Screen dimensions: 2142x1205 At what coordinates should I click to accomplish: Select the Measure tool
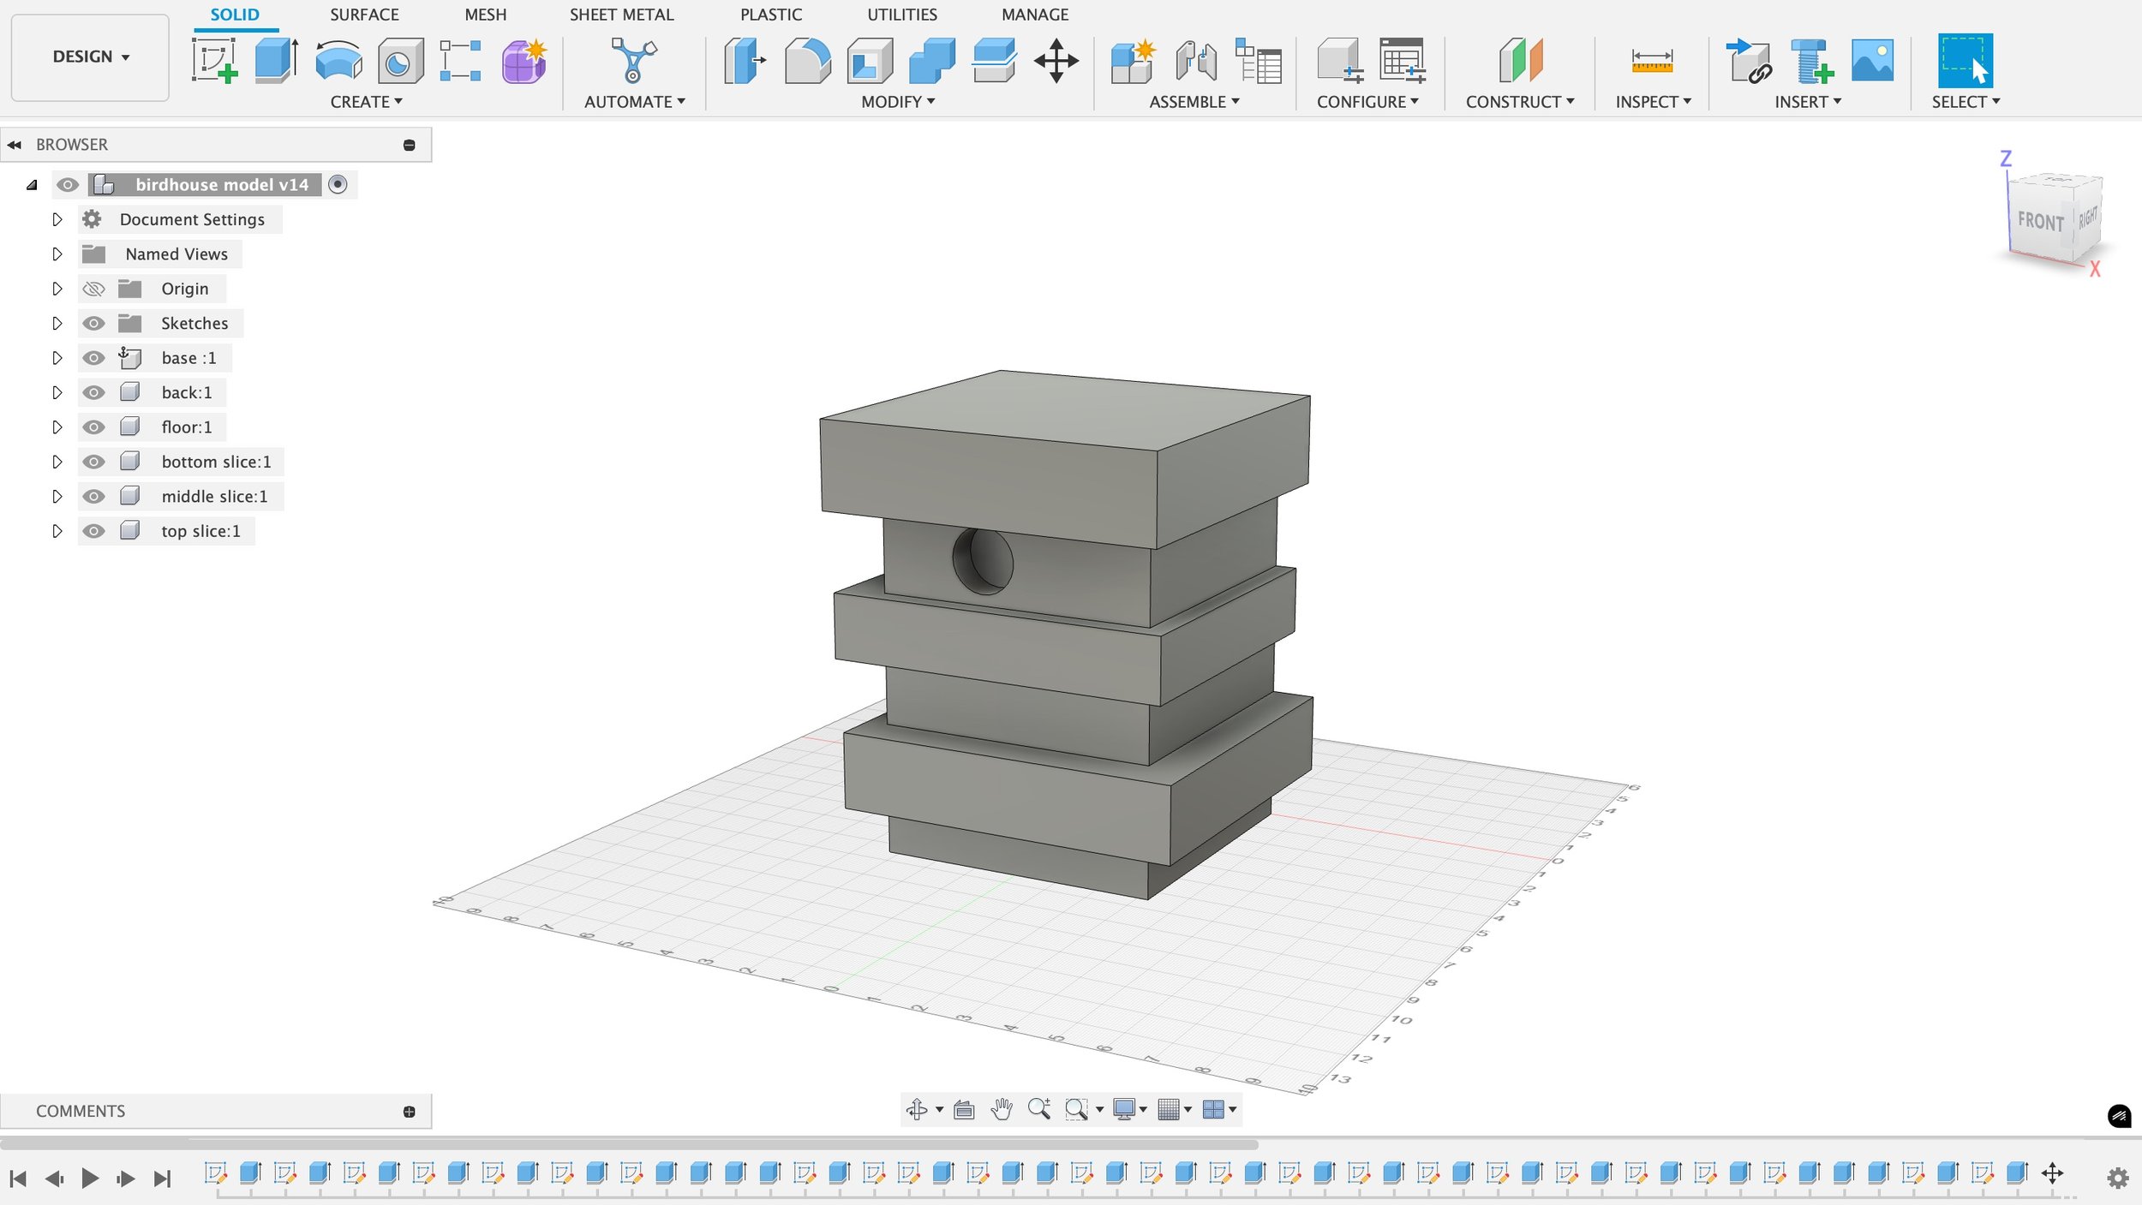[1652, 61]
